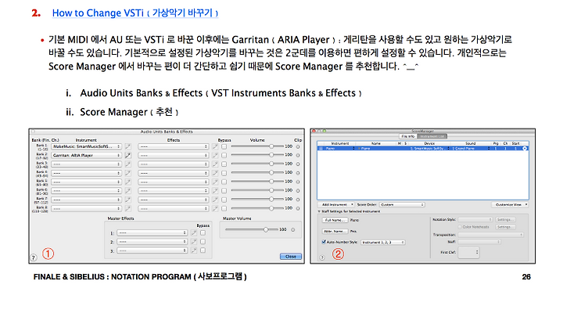Edit Bank 2 effects with pencil icon

[215, 155]
